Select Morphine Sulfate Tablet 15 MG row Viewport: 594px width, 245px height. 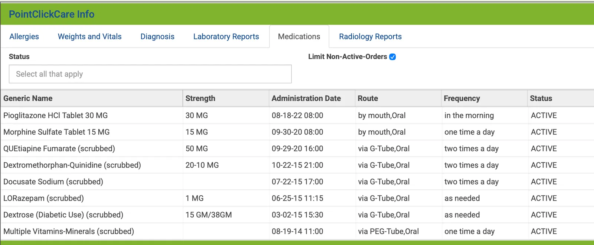pos(297,132)
